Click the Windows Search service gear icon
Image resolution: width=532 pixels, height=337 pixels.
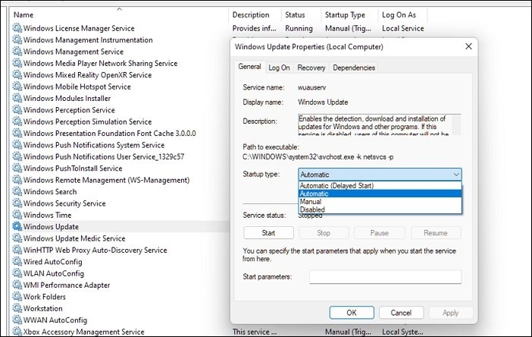pos(17,192)
